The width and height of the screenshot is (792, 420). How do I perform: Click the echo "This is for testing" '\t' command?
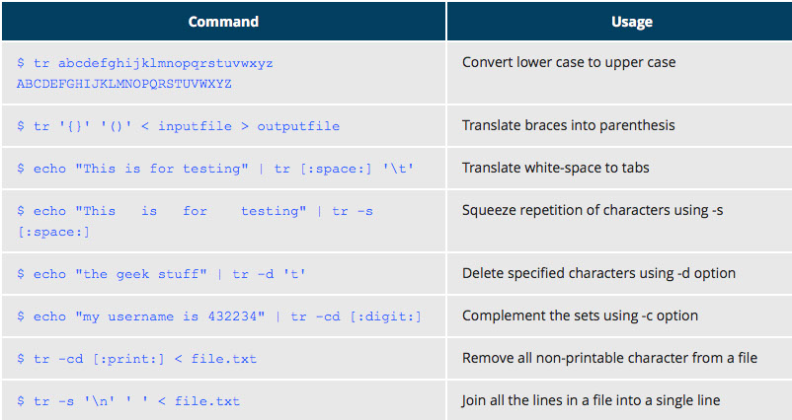(215, 169)
